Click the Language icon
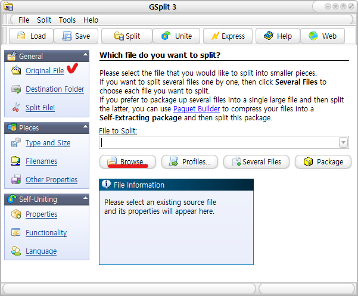The image size is (358, 296). point(16,251)
